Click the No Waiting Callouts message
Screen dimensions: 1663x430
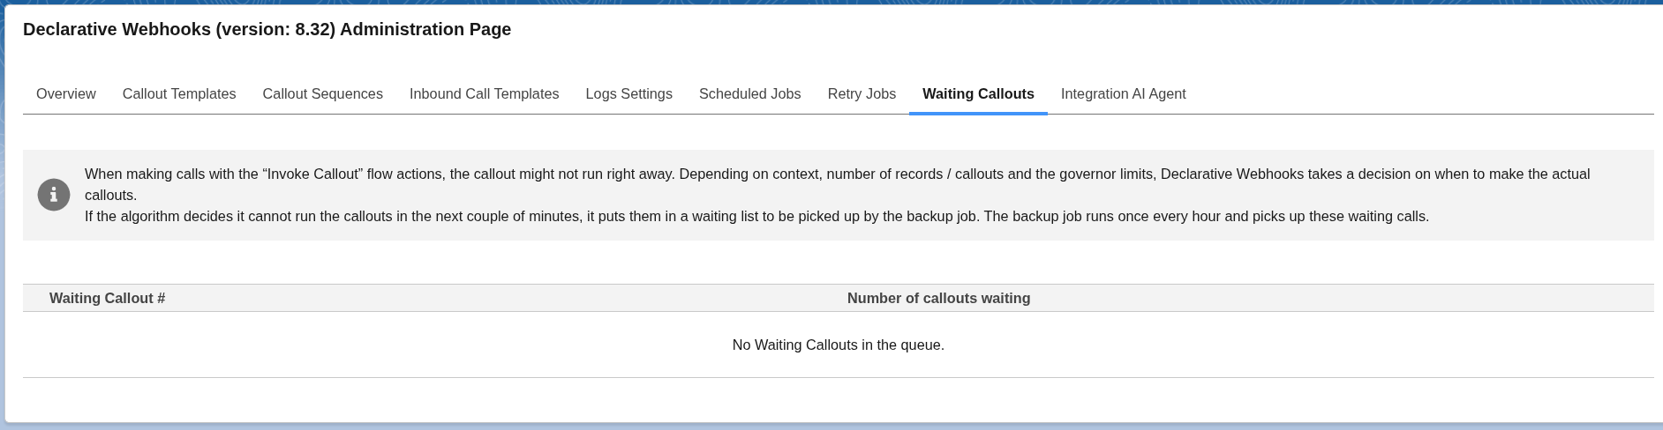839,345
